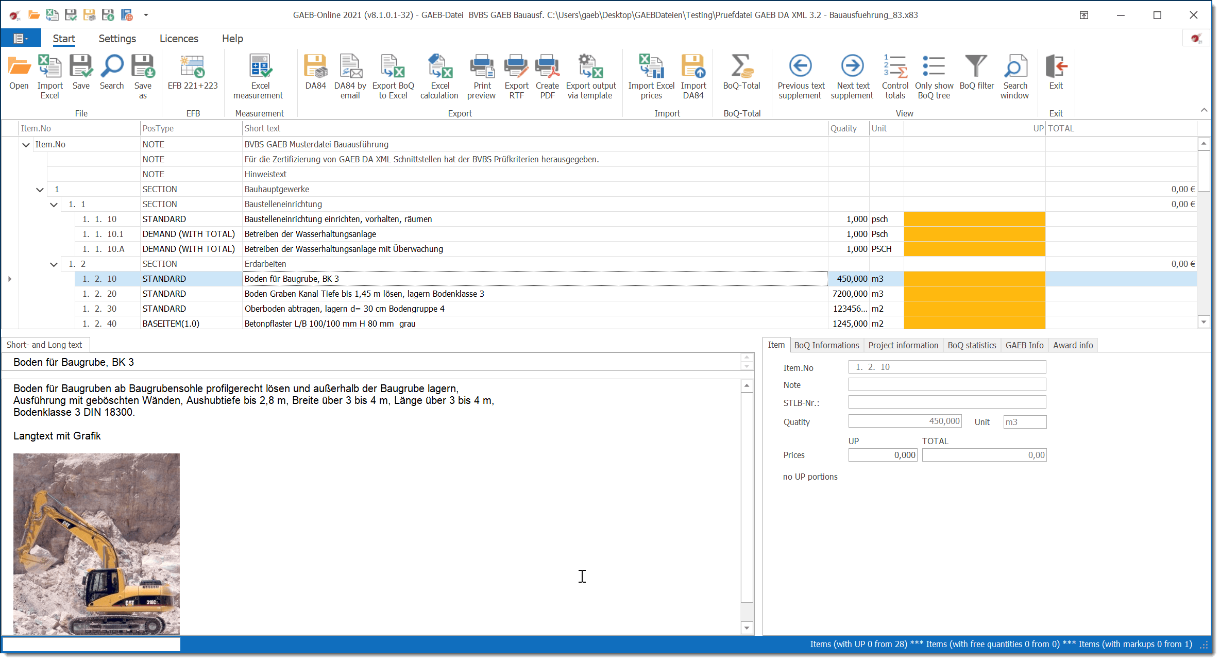Viewport: 1220px width, 661px height.
Task: Click into the STLB-Nr. input field
Action: pyautogui.click(x=947, y=402)
